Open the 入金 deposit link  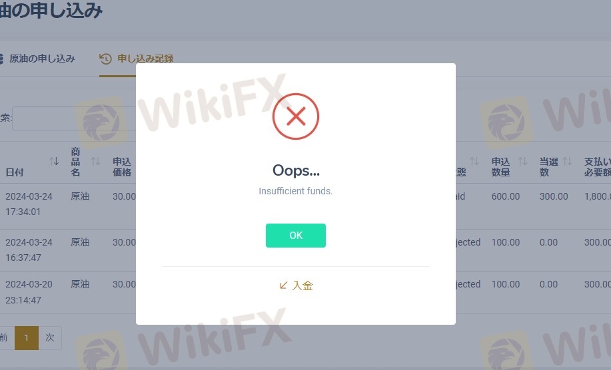coord(296,285)
